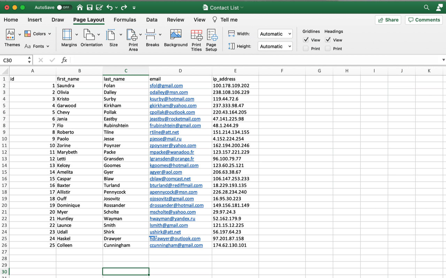This screenshot has height=278, width=446.
Task: Choose page Orientation
Action: [92, 38]
